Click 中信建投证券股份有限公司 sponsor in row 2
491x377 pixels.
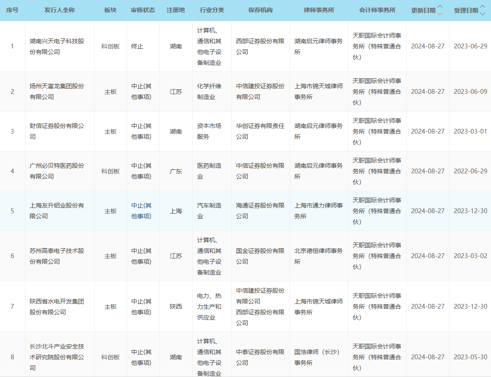point(260,92)
